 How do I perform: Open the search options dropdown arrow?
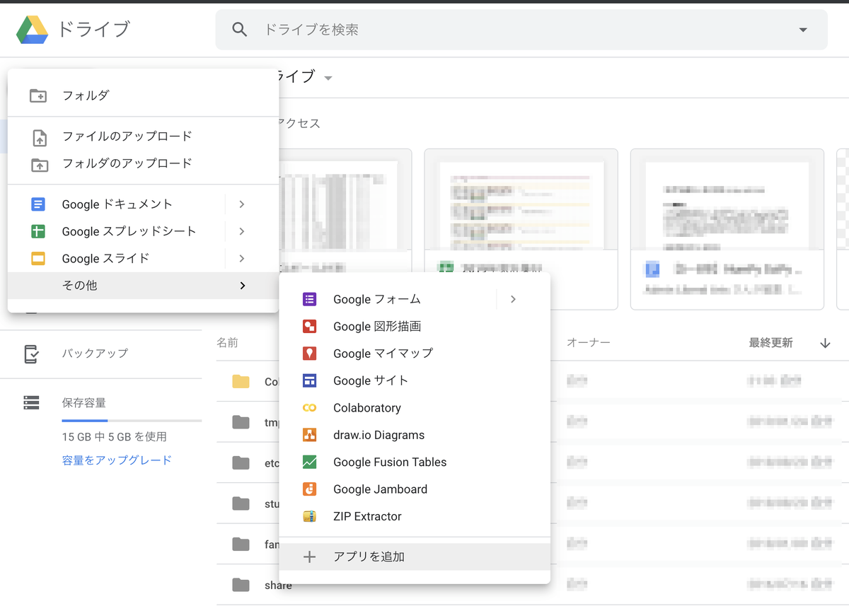[802, 29]
